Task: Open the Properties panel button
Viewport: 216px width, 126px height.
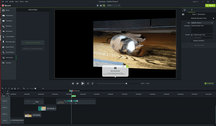Action: click(209, 83)
